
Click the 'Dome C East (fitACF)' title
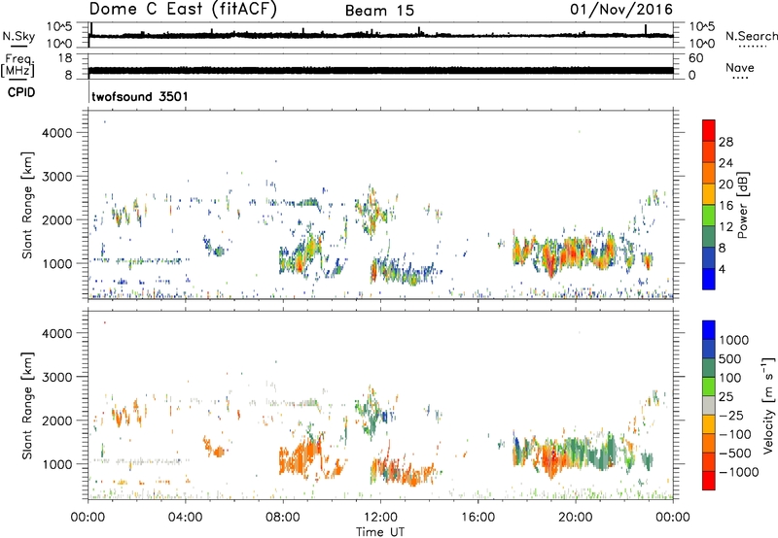click(183, 10)
